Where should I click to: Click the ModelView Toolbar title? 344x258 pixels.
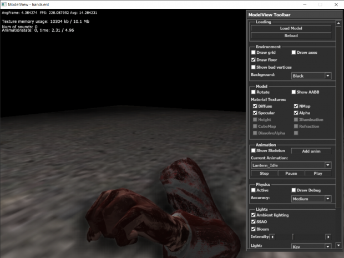270,15
